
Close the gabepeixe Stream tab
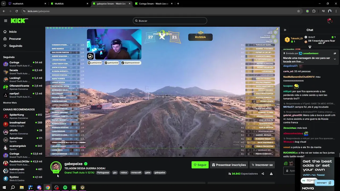129,4
